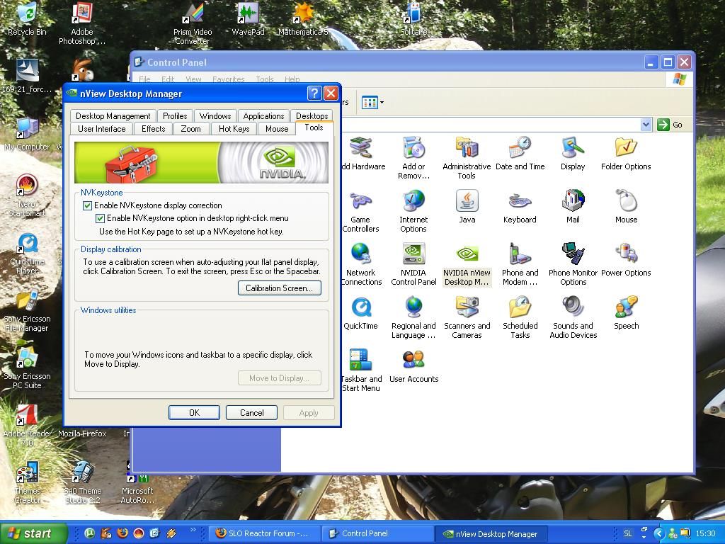The height and width of the screenshot is (544, 725).
Task: Open User Accounts icon
Action: [x=413, y=366]
